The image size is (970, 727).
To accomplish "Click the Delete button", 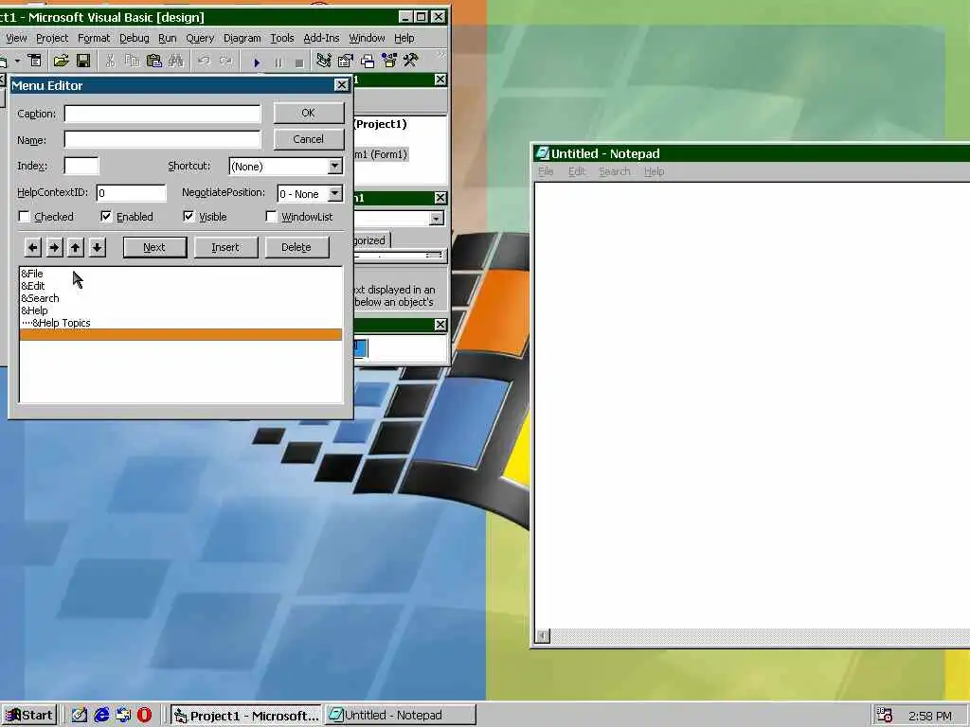I will (x=296, y=247).
